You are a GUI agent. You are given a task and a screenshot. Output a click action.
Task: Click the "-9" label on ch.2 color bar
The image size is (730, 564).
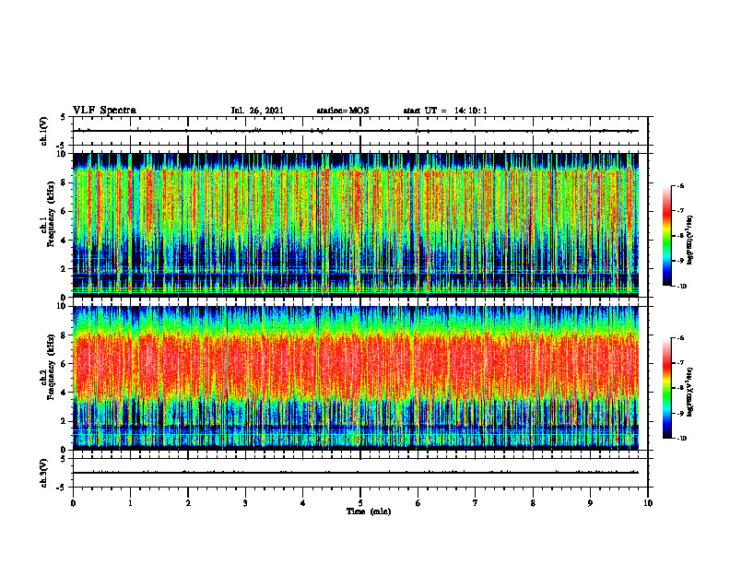click(x=681, y=413)
